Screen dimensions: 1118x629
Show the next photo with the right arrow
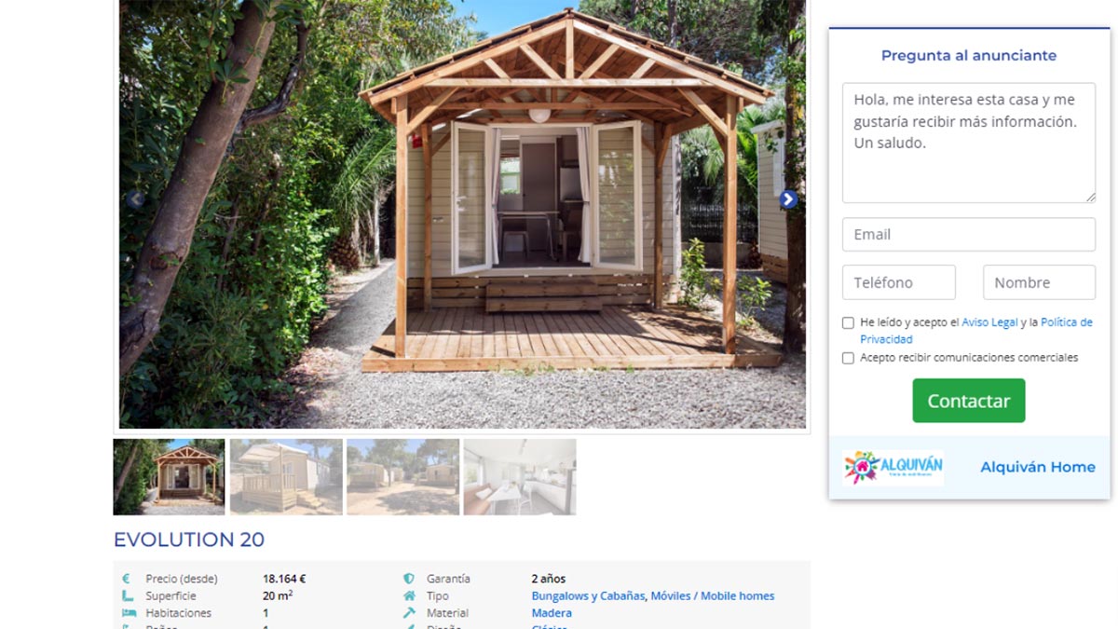point(788,199)
